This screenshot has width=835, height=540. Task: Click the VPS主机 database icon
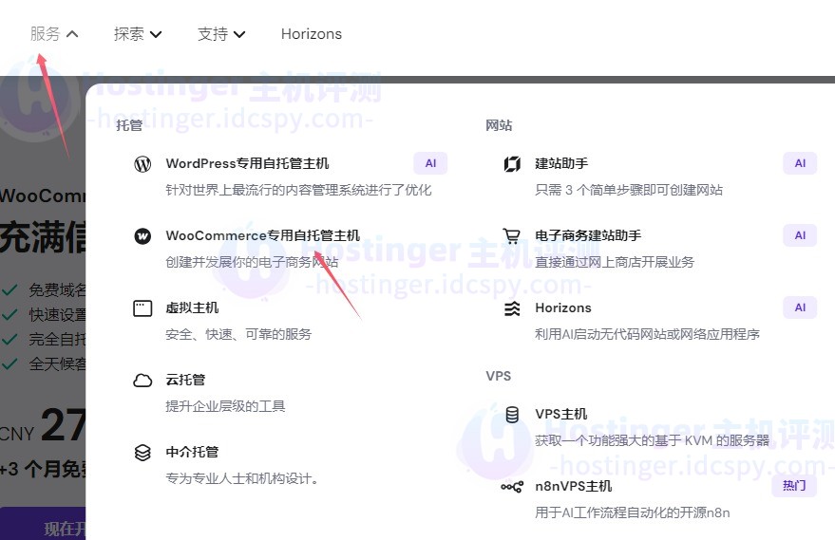(512, 415)
